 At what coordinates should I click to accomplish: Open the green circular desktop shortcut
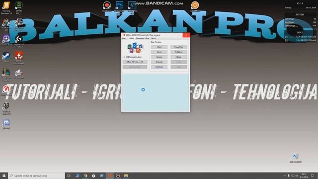(19, 8)
